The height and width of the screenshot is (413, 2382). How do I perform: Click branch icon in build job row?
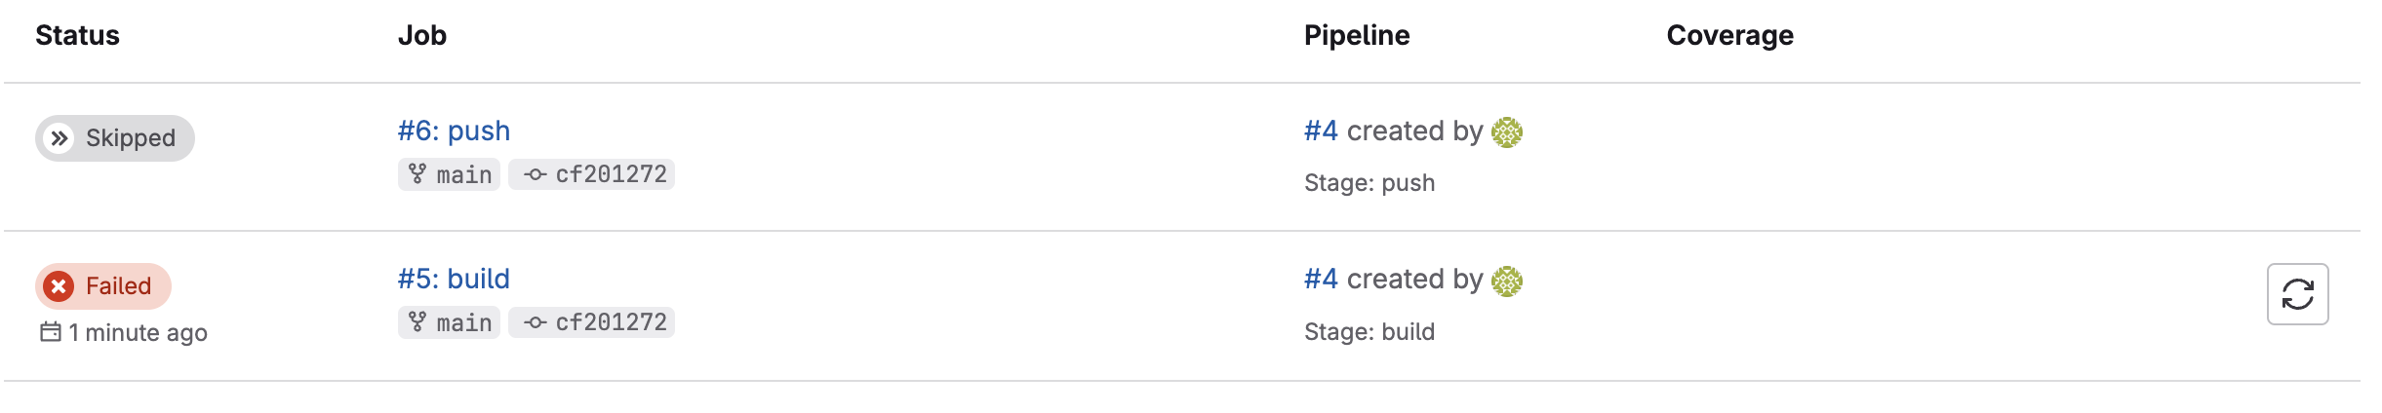pos(417,322)
